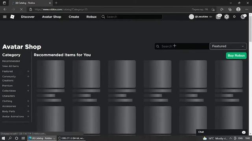Add page to favorites icon
This screenshot has width=252, height=141.
click(x=213, y=9)
